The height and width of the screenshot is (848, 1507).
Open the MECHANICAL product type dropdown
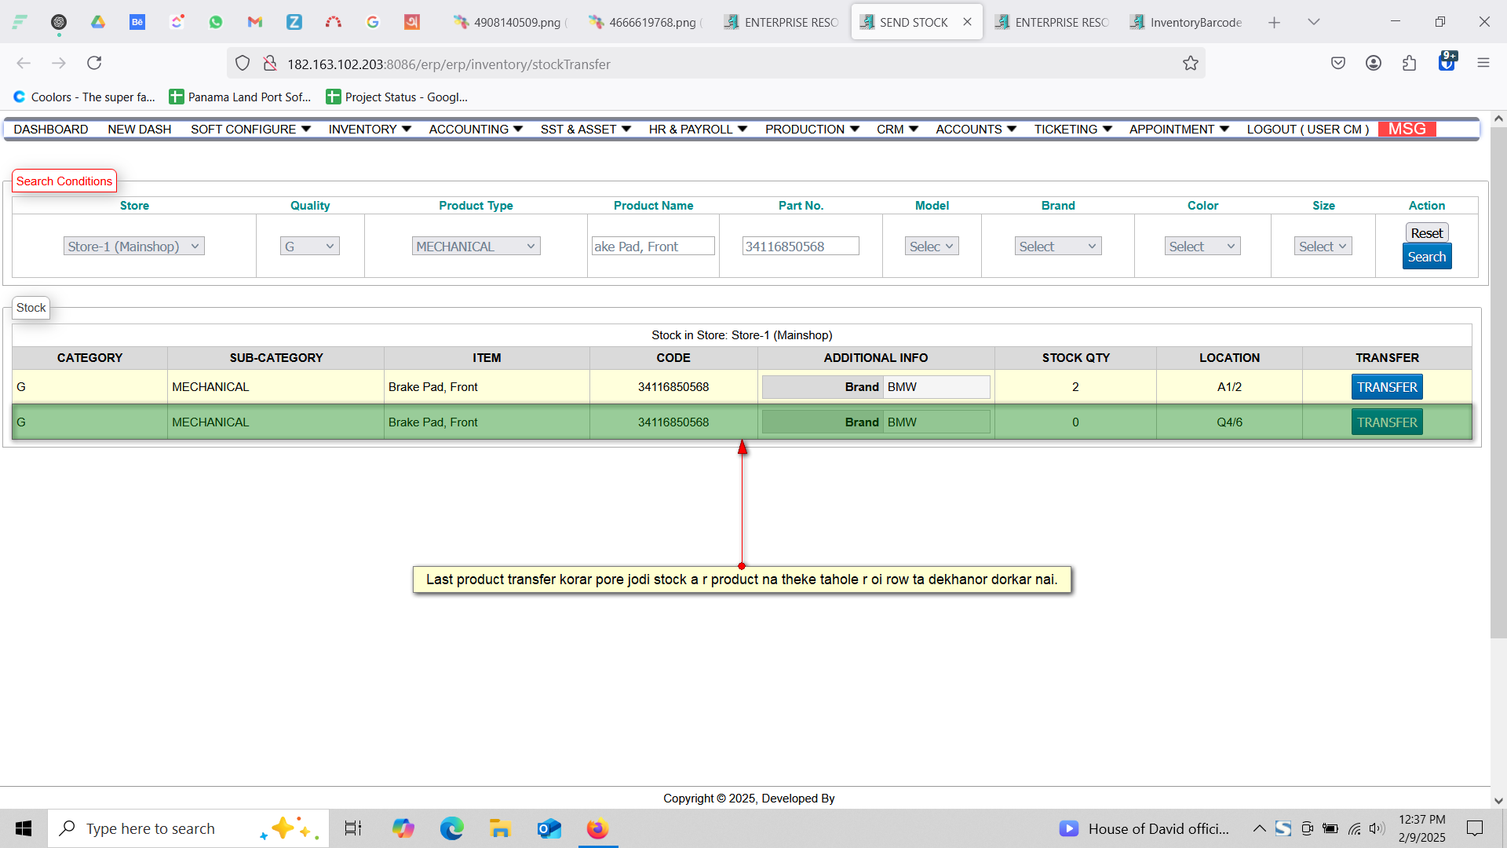click(x=476, y=247)
